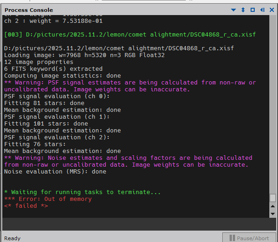The height and width of the screenshot is (242, 278).
Task: Click the 'Noise evaluation (MRS): done' line
Action: (x=55, y=172)
